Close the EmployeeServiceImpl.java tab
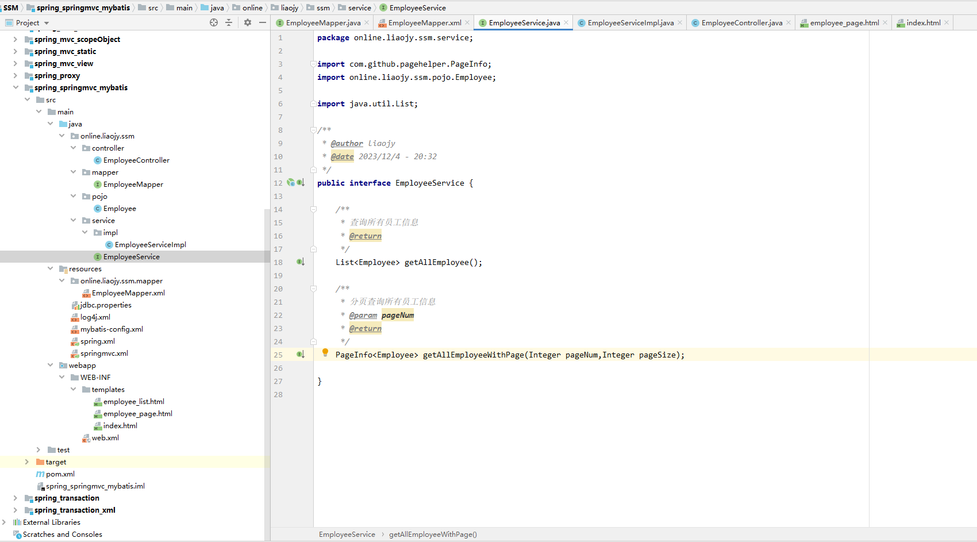Viewport: 977px width, 542px height. pyautogui.click(x=680, y=22)
